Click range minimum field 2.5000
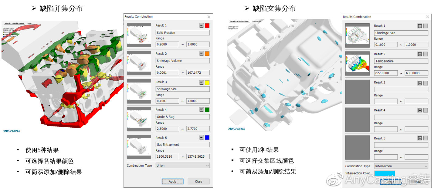This screenshot has height=191, width=434. point(167,129)
